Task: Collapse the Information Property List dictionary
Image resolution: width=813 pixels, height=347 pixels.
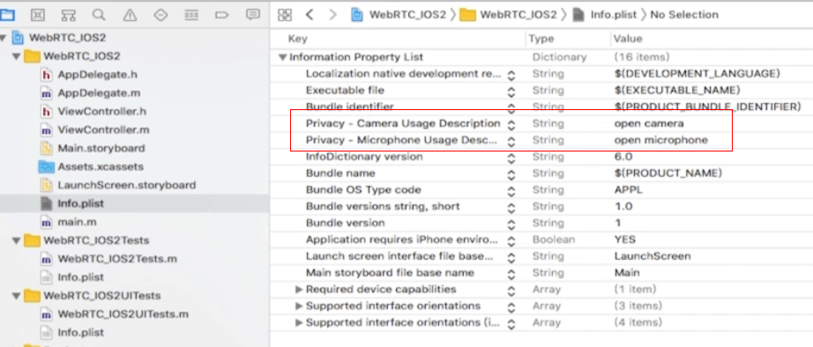Action: point(282,57)
